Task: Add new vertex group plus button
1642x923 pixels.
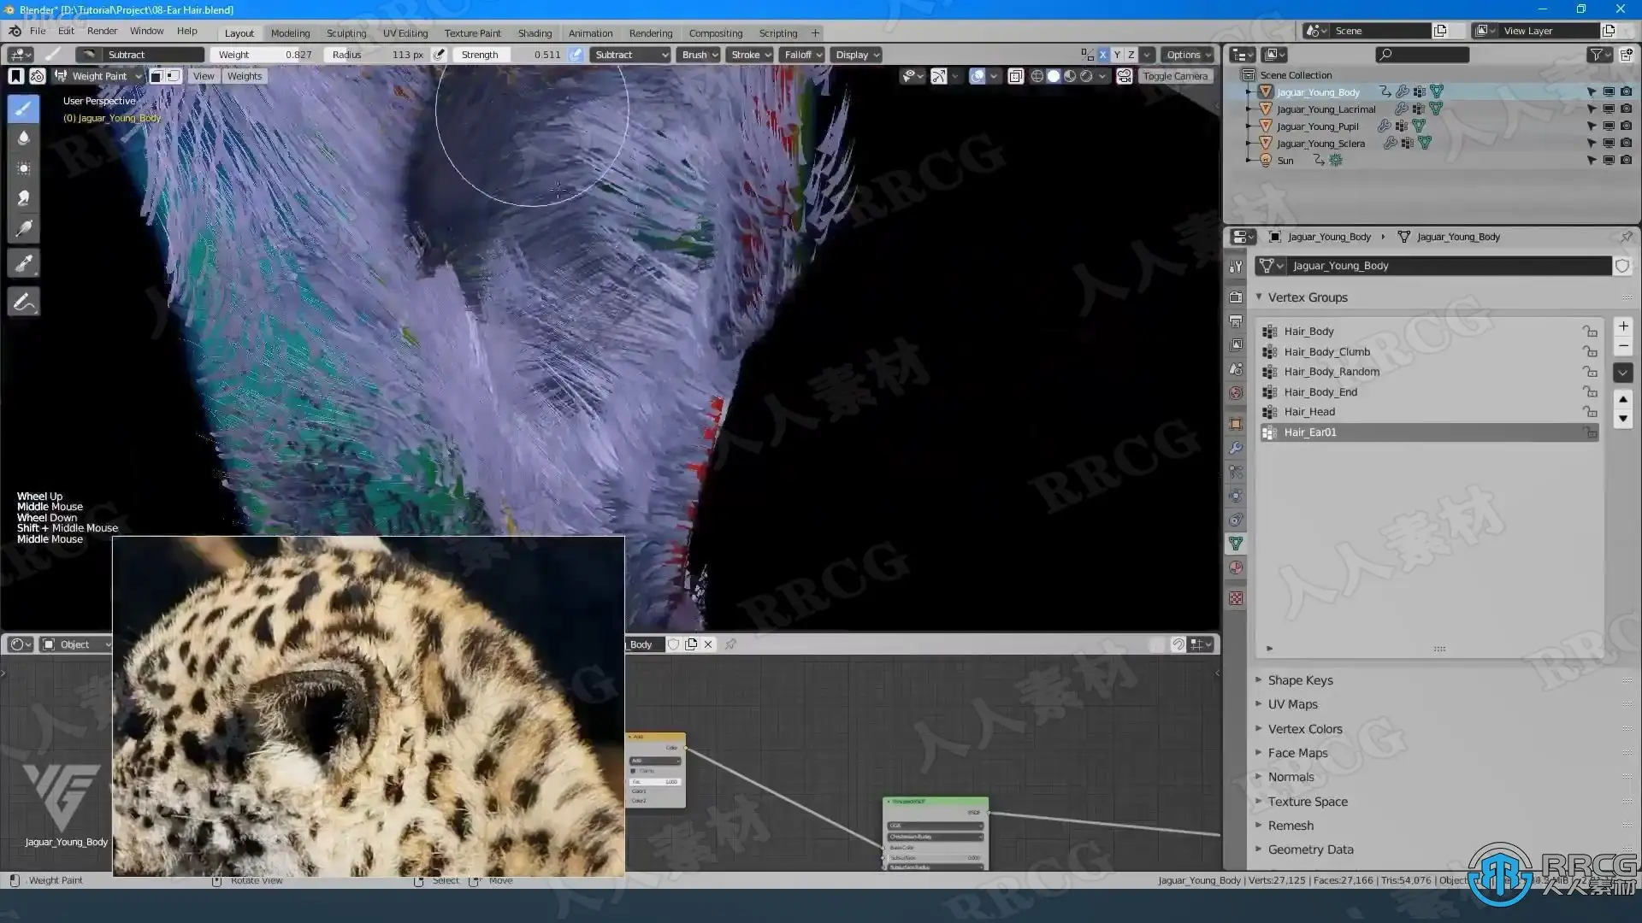Action: [1623, 326]
